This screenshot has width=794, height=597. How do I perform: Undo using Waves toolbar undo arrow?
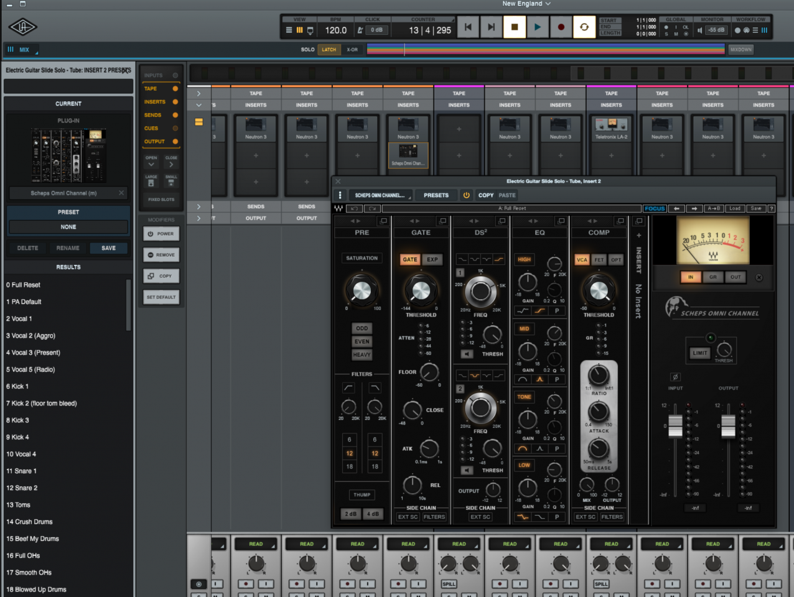[x=355, y=208]
